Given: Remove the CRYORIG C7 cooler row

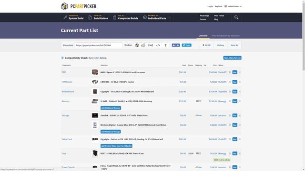Looking at the screenshot, I should pos(240,82).
